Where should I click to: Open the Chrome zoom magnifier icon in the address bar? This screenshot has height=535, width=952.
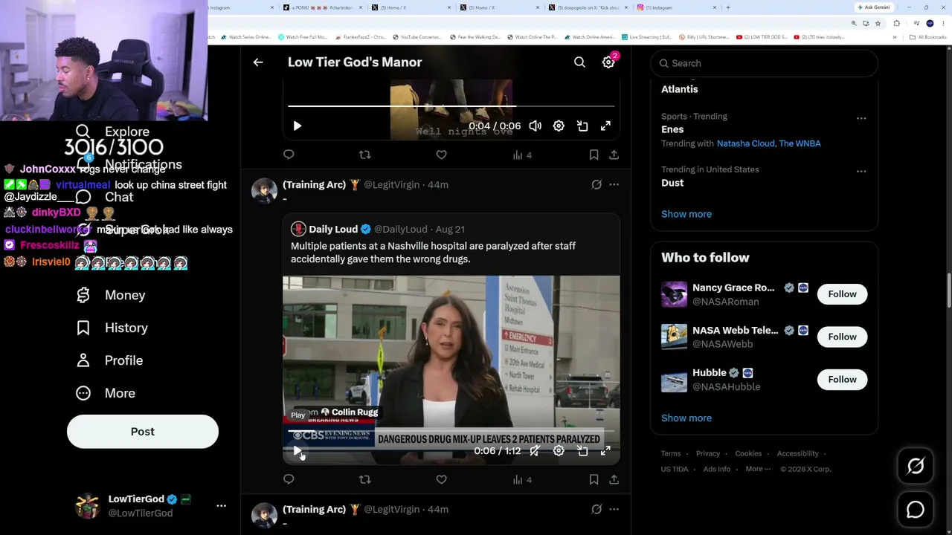click(854, 23)
